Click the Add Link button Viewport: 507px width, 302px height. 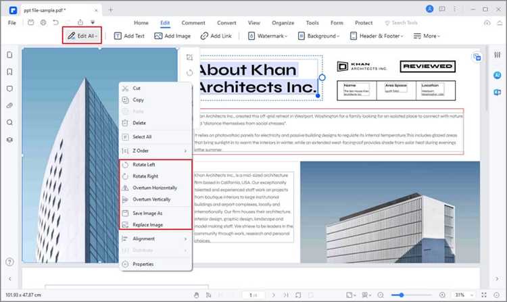click(216, 36)
